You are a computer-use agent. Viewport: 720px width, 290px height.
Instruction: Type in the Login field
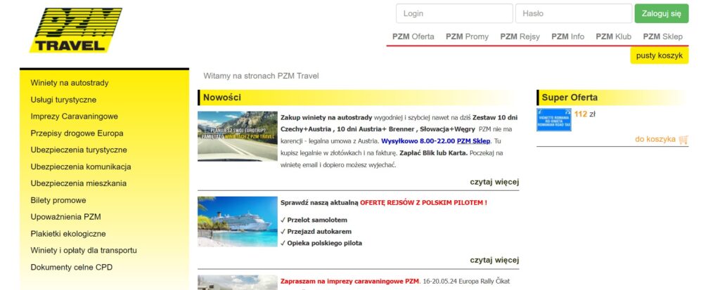(454, 13)
